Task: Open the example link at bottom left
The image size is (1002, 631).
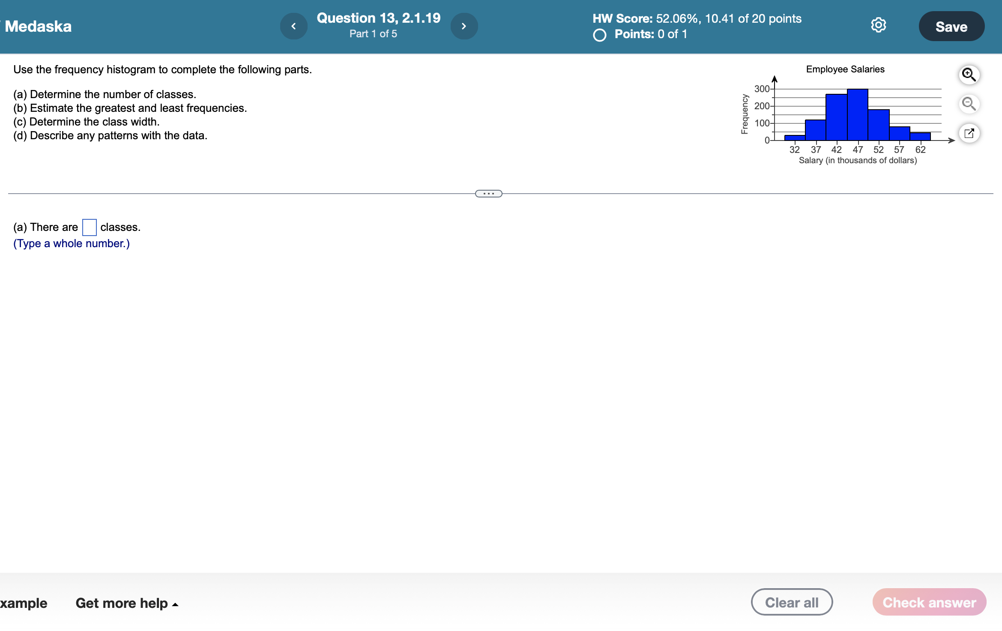Action: tap(24, 603)
